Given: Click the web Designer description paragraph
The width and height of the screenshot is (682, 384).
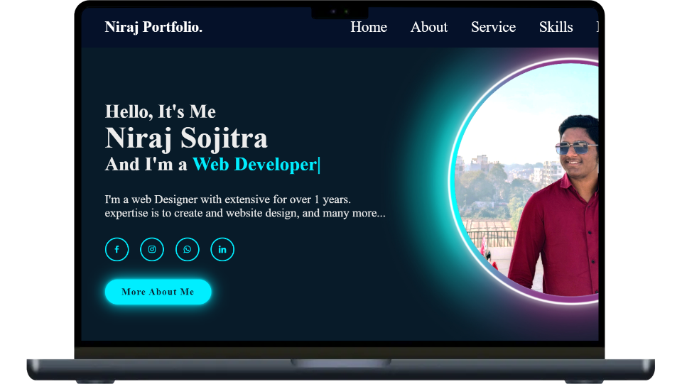Looking at the screenshot, I should pos(245,206).
